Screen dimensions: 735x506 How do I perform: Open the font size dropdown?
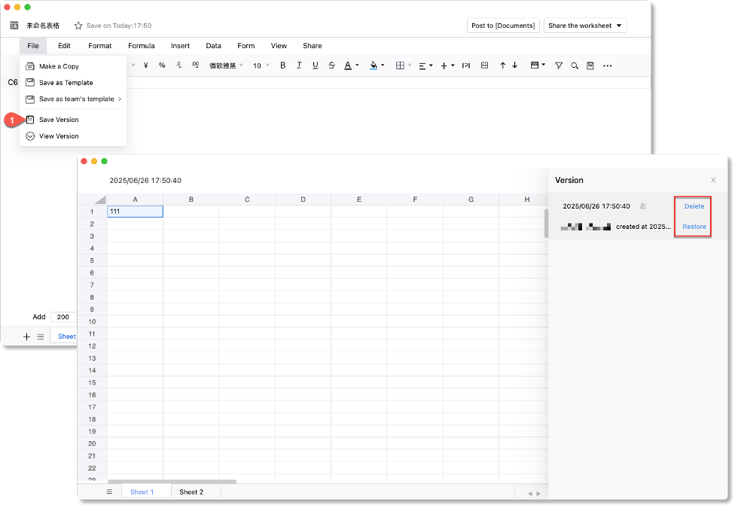260,66
